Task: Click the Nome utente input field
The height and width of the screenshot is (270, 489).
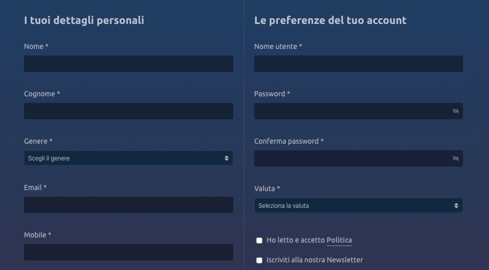Action: click(359, 64)
